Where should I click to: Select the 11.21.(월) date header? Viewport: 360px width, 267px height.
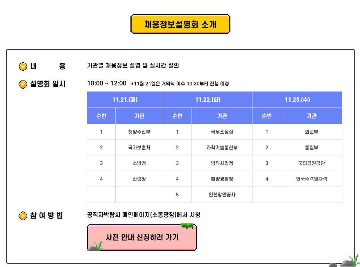[125, 100]
